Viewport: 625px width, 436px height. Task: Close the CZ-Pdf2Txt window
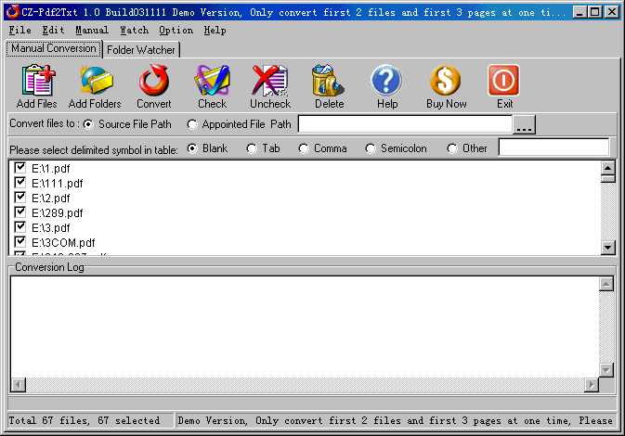[611, 12]
